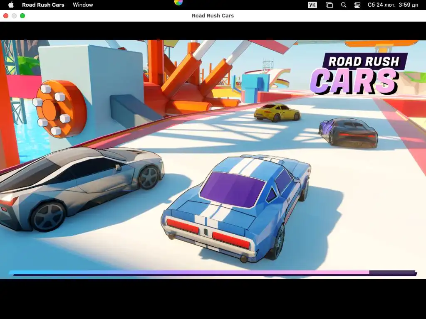426x319 pixels.
Task: Open the Window menu
Action: pyautogui.click(x=83, y=5)
